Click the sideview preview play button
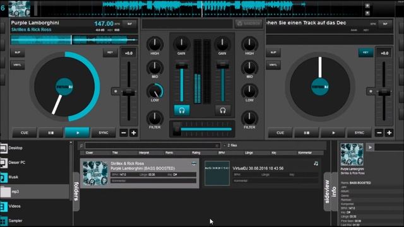The image size is (404, 227). pyautogui.click(x=370, y=148)
